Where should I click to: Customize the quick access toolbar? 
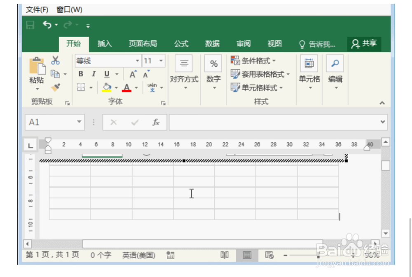[x=88, y=26]
